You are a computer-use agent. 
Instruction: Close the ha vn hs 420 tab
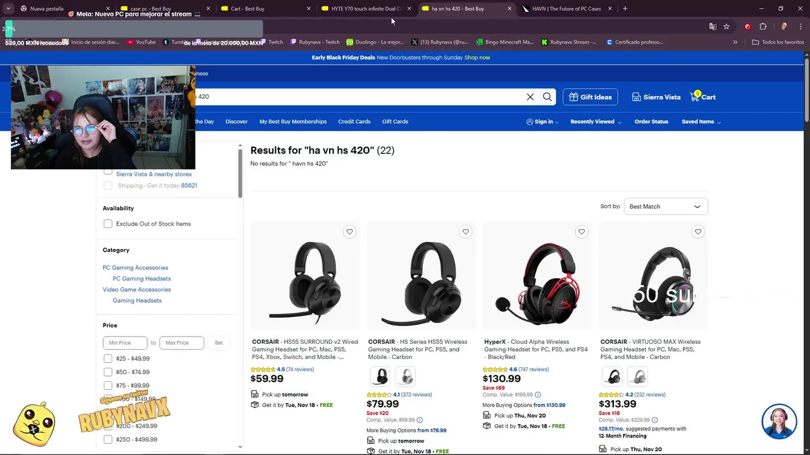click(x=509, y=9)
